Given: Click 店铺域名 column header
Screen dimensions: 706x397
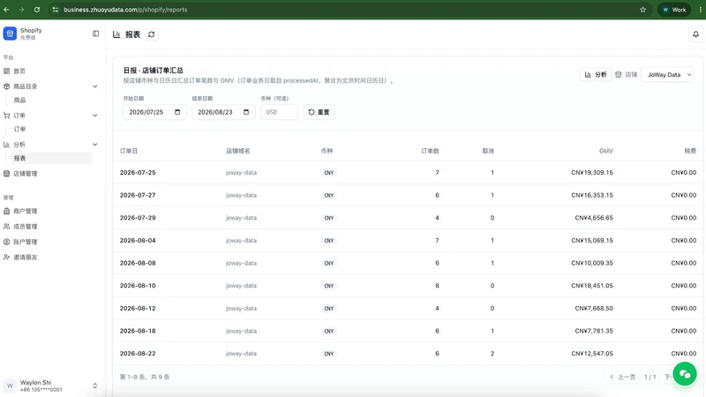Looking at the screenshot, I should click(237, 151).
